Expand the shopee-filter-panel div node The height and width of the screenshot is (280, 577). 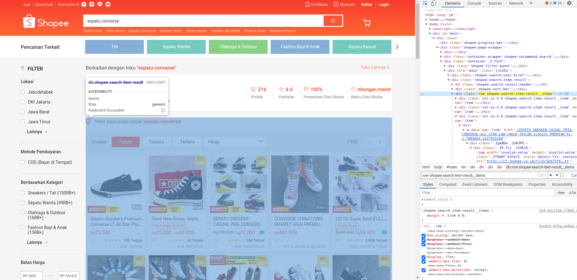[x=445, y=66]
